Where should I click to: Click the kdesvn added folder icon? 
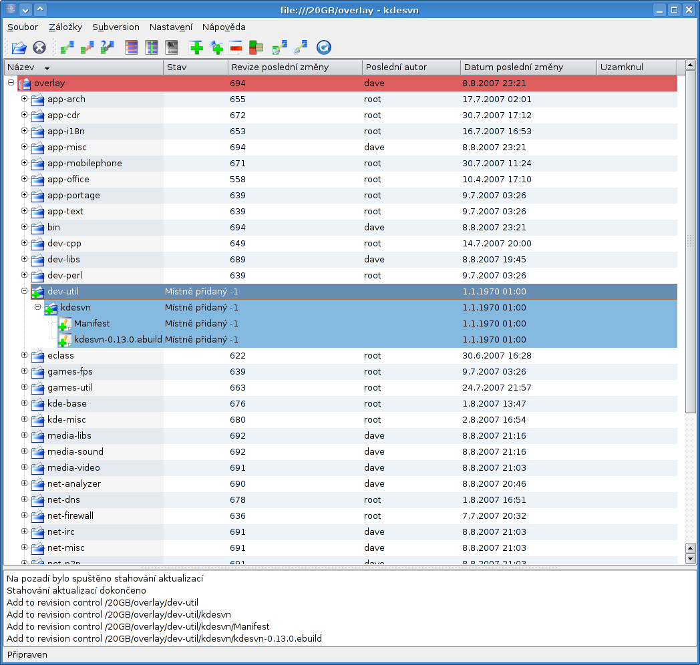(51, 308)
